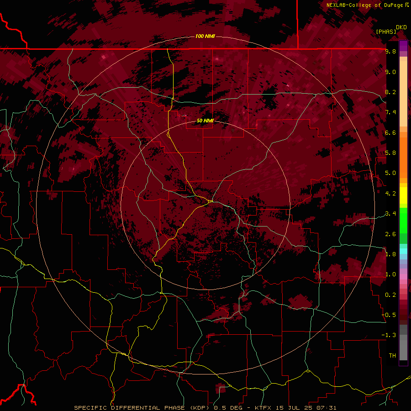
Task: Select the 9.0 value on the color scale
Action: pyautogui.click(x=390, y=72)
